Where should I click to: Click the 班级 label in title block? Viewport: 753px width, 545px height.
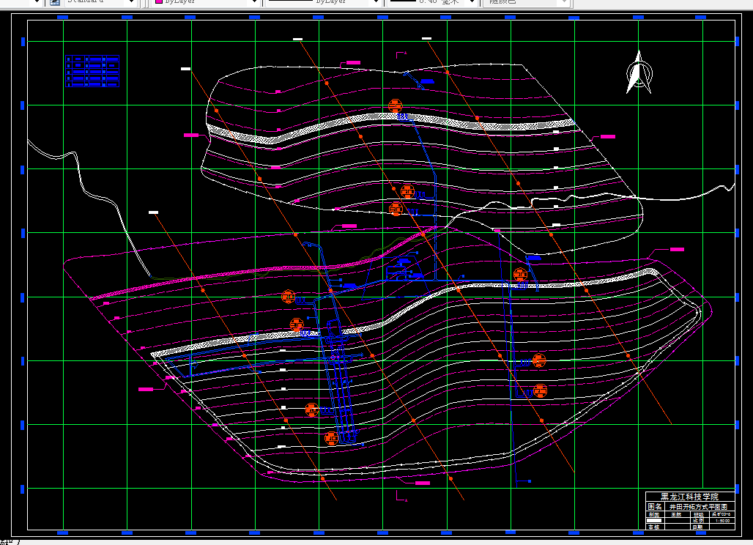pyautogui.click(x=698, y=515)
